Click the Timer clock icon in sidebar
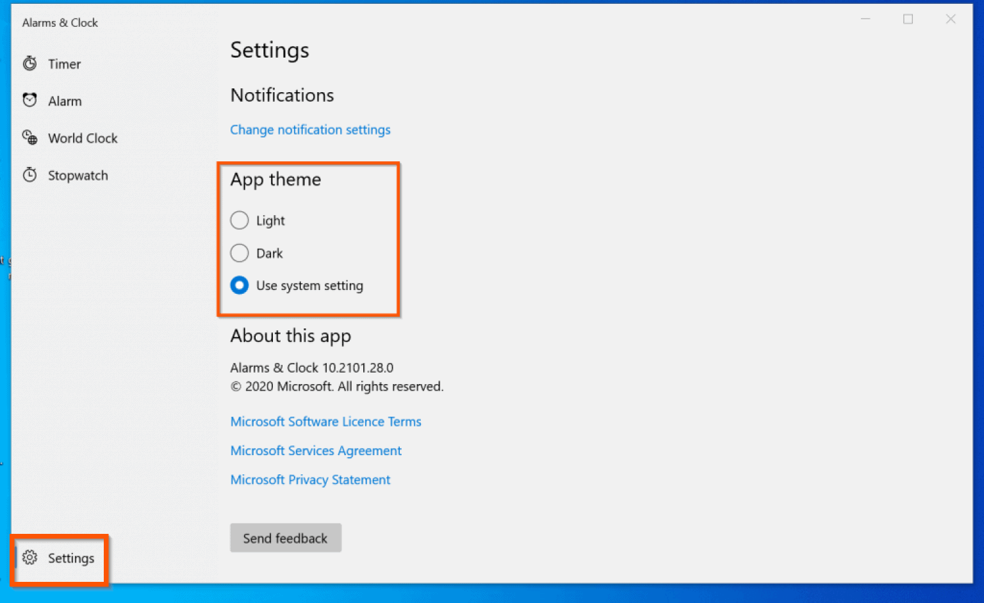 pos(30,63)
